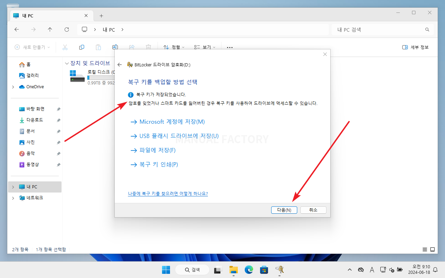
Task: Expand 네트워크 tree node in sidebar
Action: tap(13, 198)
